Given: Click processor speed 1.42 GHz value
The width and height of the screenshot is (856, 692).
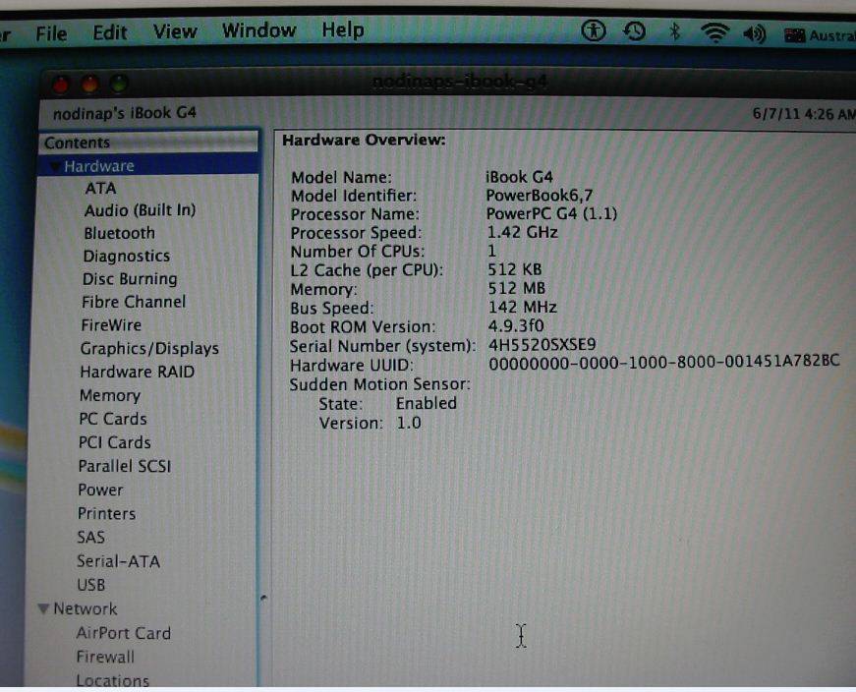Looking at the screenshot, I should (522, 233).
